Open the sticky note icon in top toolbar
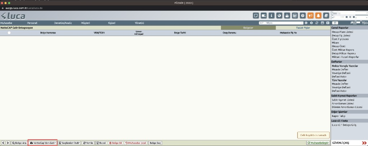Image resolution: width=368 pixels, height=146 pixels. 256,15
